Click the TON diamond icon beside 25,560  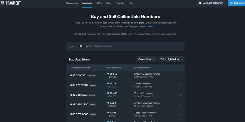(108, 74)
